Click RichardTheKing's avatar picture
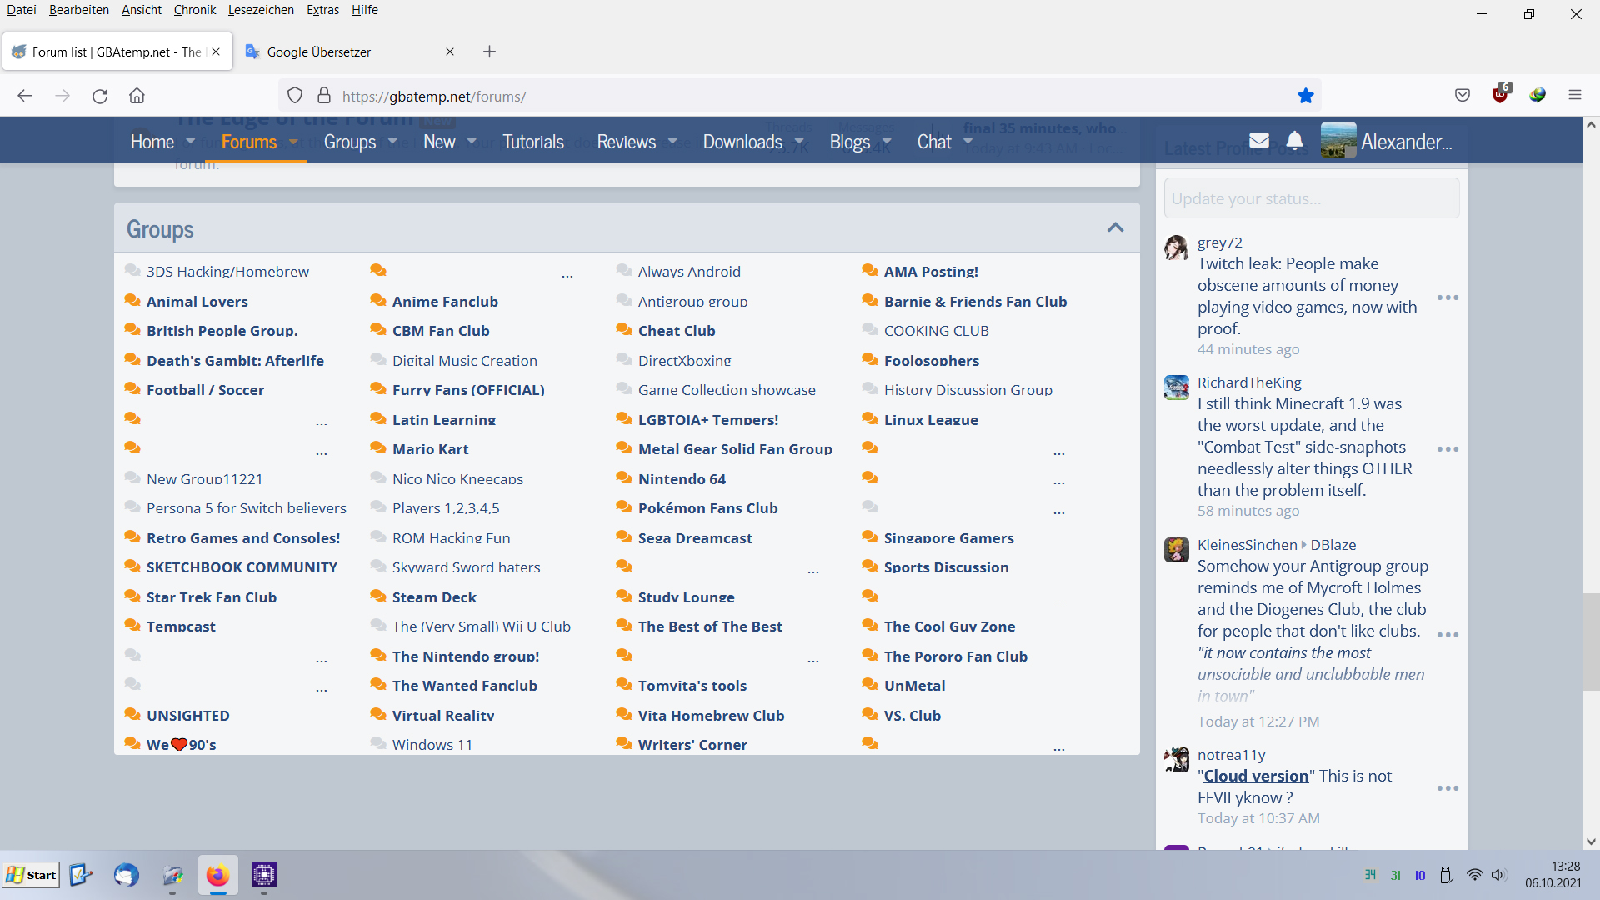Viewport: 1600px width, 900px height. [x=1177, y=387]
